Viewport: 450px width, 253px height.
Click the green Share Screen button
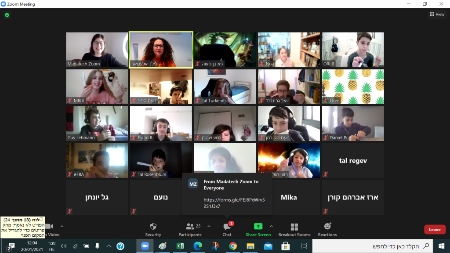tap(258, 229)
